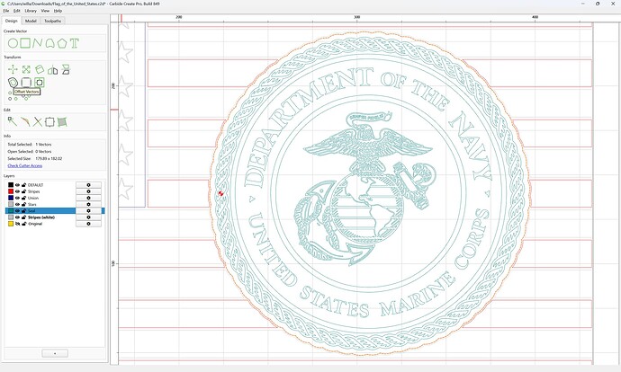This screenshot has width=621, height=372.
Task: Activate the Node Edit arrow tool
Action: (x=13, y=122)
